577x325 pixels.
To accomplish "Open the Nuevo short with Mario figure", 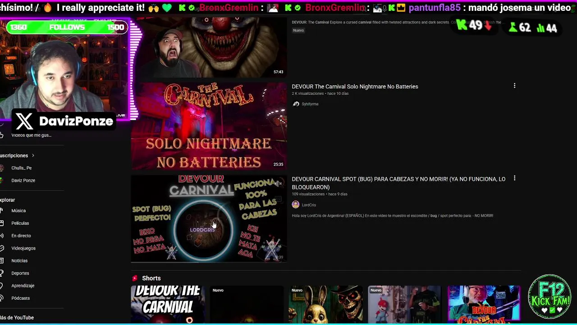I will (x=404, y=305).
